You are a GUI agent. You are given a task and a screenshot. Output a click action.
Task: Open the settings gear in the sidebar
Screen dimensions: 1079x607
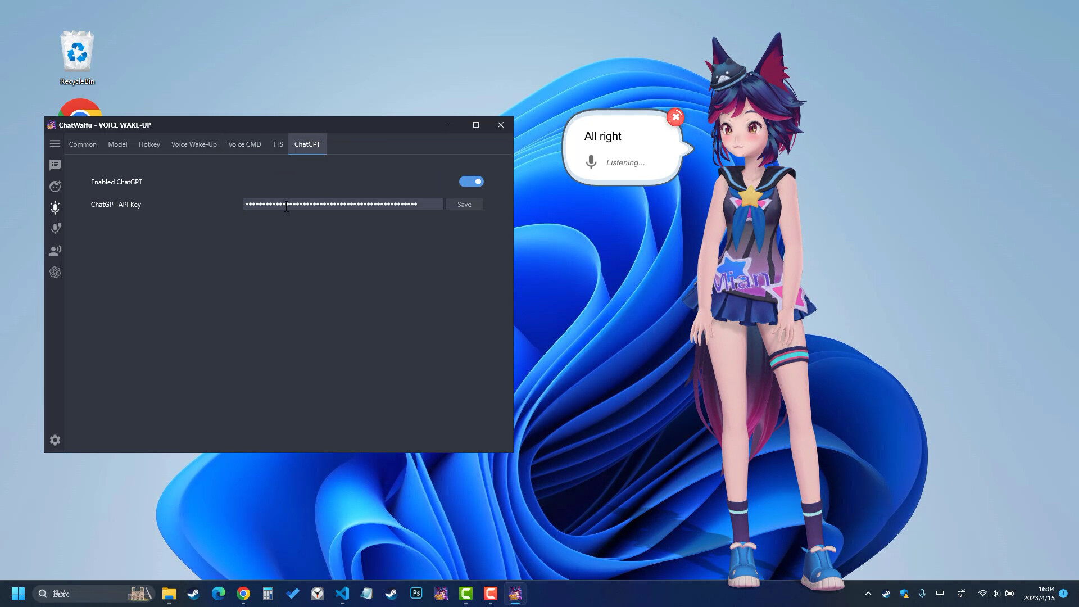[55, 440]
